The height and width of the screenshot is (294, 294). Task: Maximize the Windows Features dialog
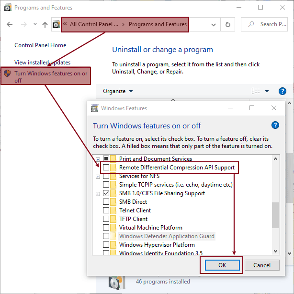click(x=252, y=108)
